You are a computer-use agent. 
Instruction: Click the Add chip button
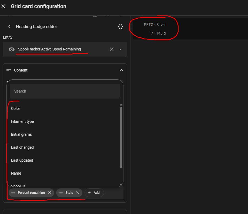pos(94,193)
